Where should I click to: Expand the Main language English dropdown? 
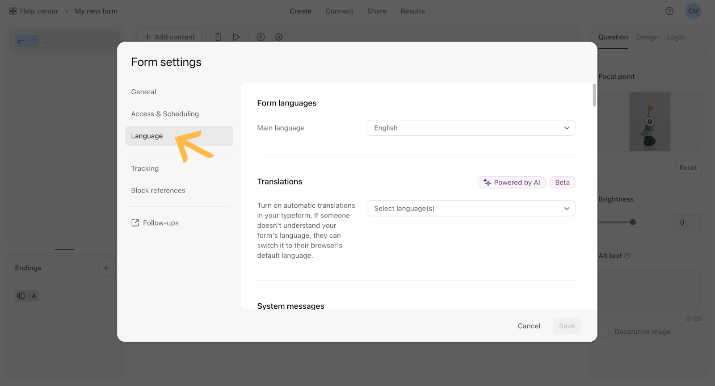[471, 128]
